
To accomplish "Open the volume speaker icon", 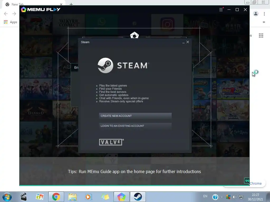I will click(x=234, y=197).
